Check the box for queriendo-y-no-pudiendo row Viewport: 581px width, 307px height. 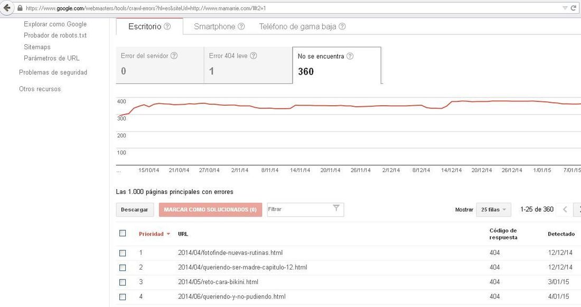click(x=123, y=297)
